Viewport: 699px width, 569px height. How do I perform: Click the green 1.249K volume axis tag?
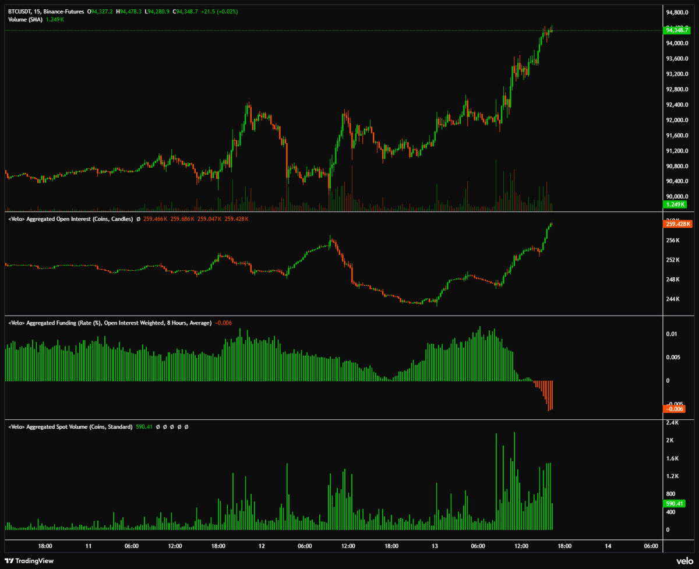pyautogui.click(x=675, y=205)
